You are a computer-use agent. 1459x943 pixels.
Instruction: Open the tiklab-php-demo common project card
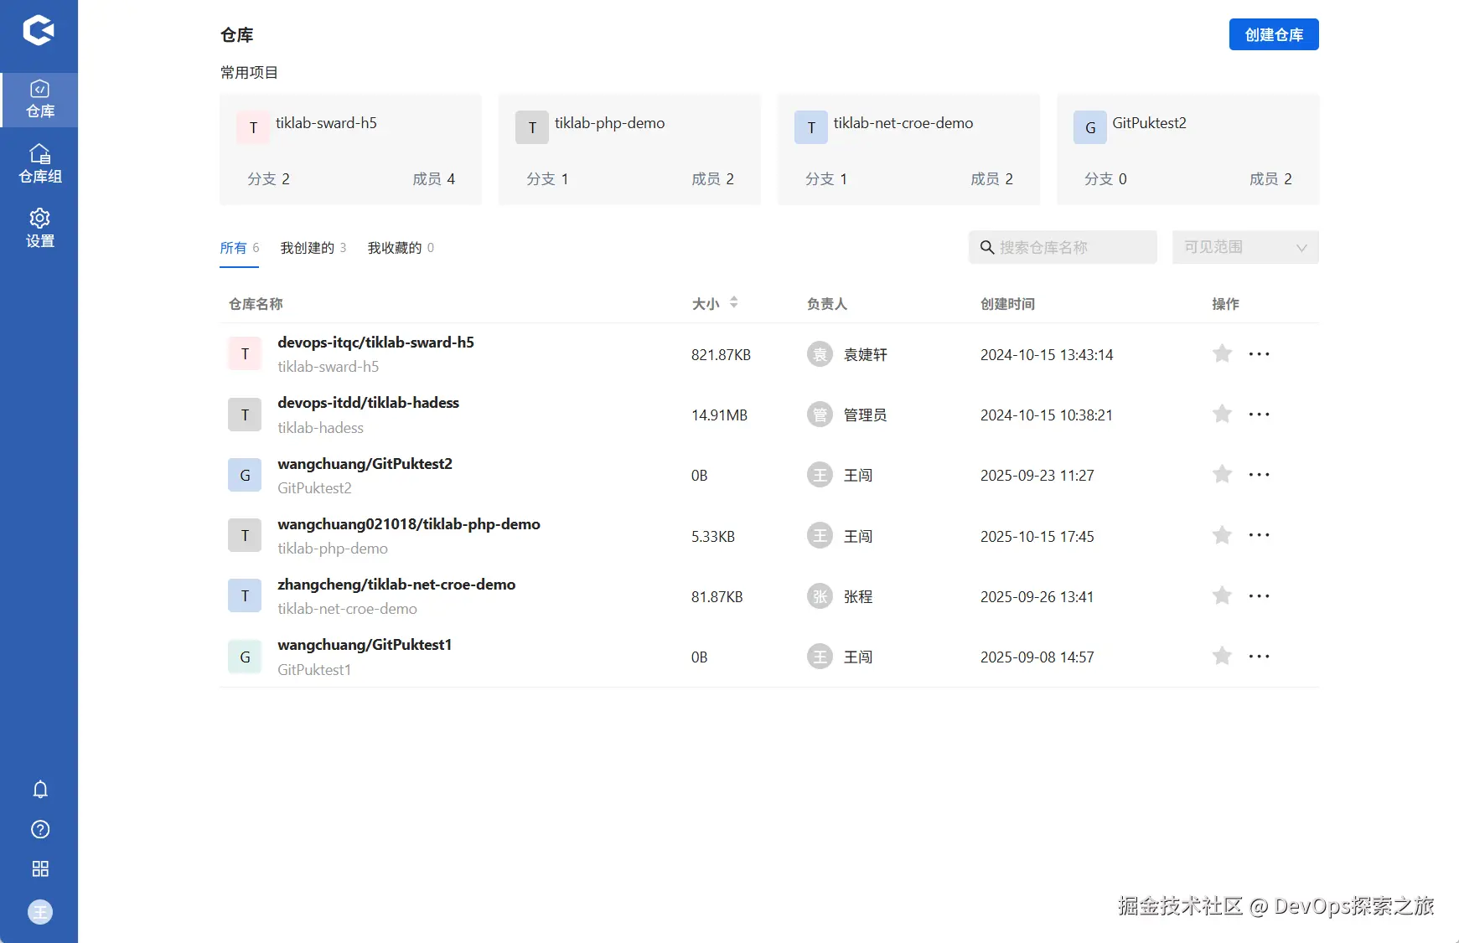pyautogui.click(x=629, y=149)
